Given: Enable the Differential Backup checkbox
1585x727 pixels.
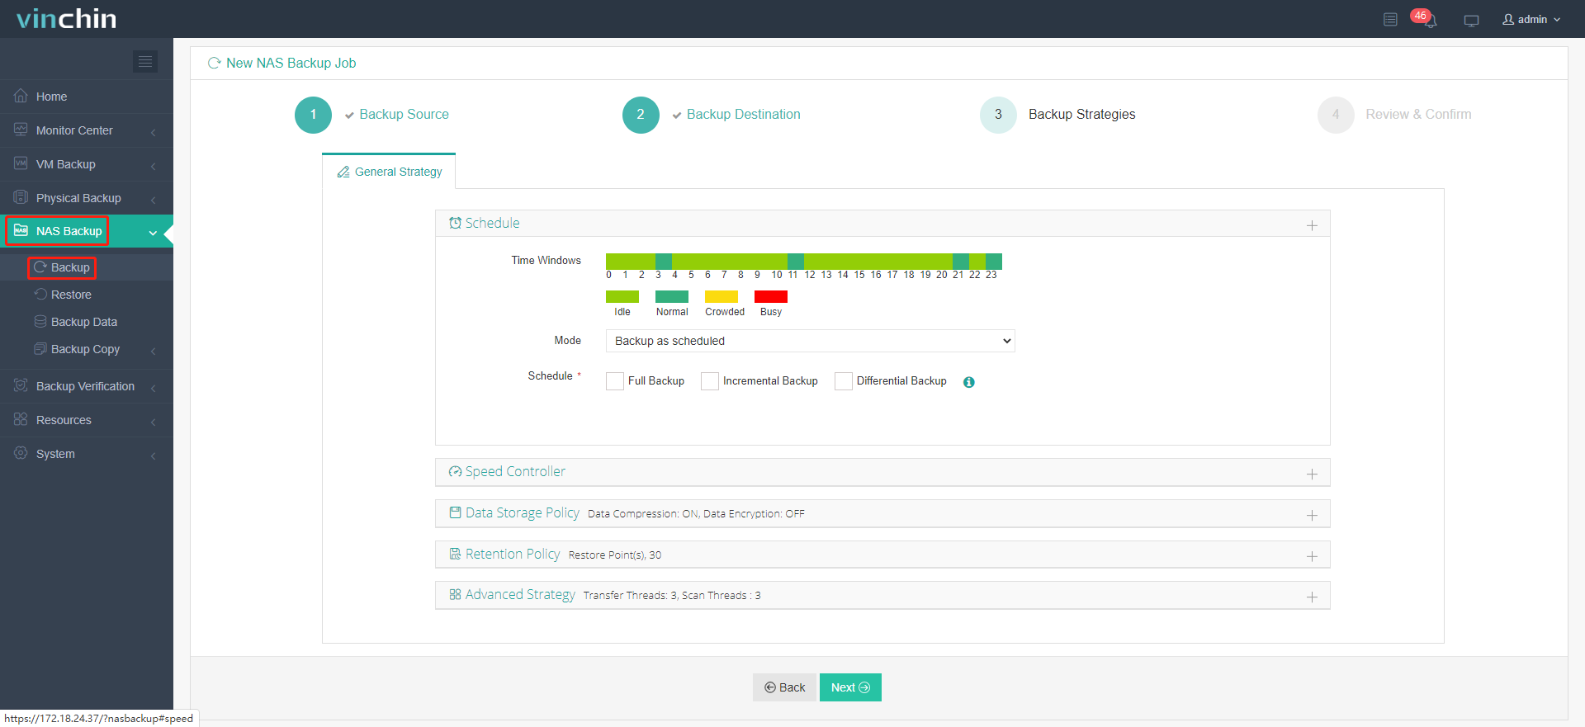Looking at the screenshot, I should 844,381.
